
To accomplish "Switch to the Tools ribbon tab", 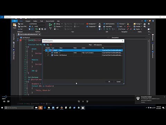I will [41, 21].
